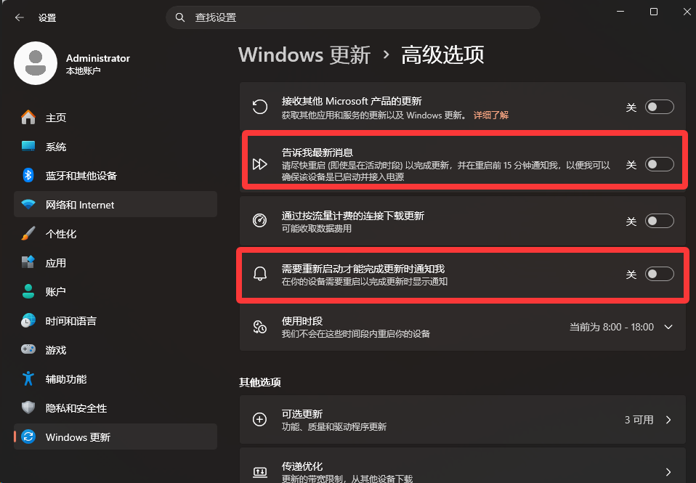Turn on 通过按流量计费的连接下载更新 switch
Viewport: 696px width, 483px height.
click(x=659, y=221)
